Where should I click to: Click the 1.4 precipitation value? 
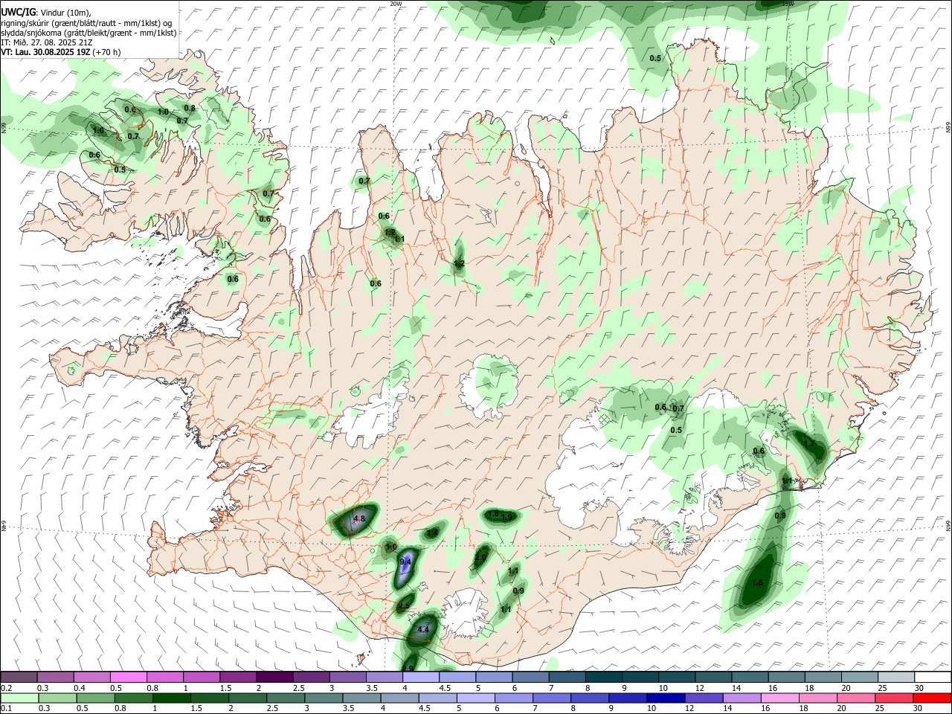(x=432, y=533)
